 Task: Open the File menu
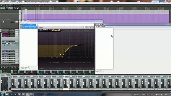[x=1, y=3]
